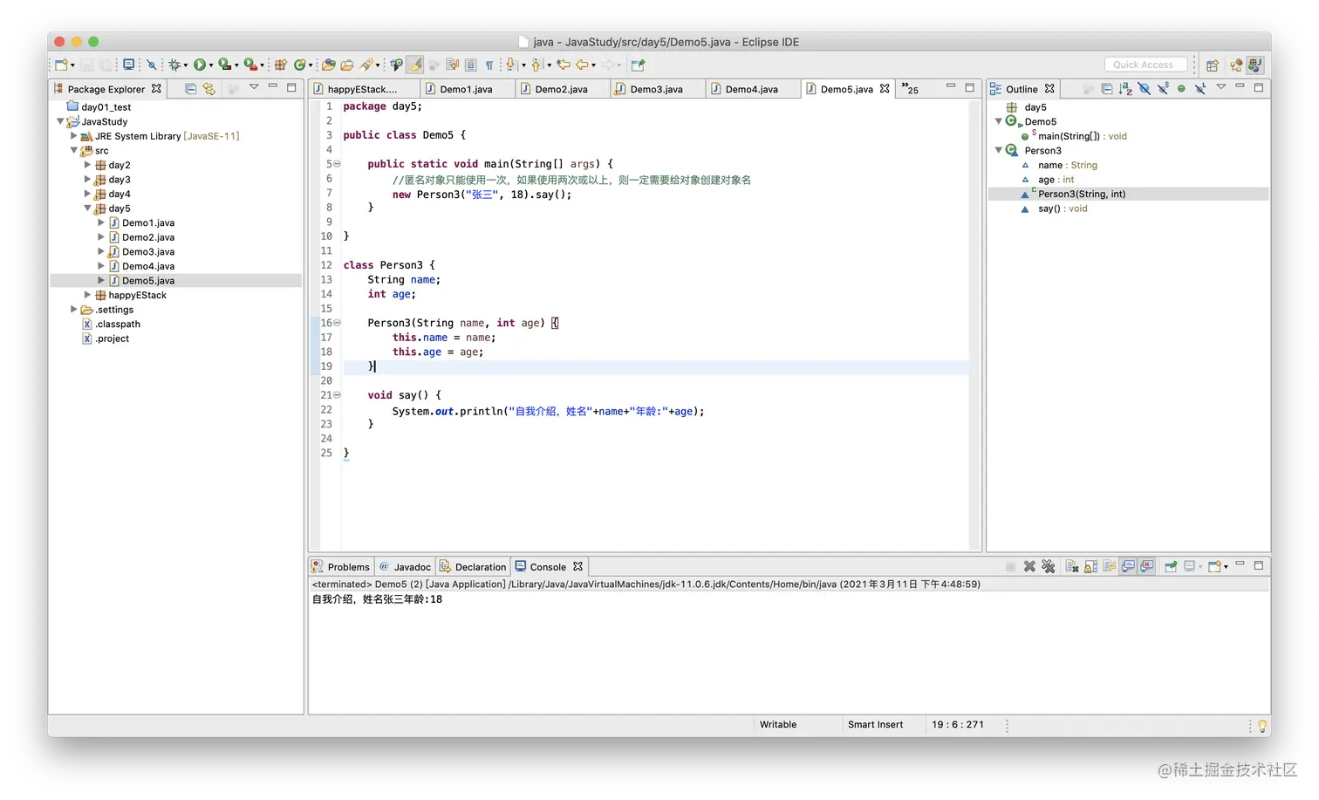This screenshot has width=1319, height=800.
Task: Click the Back navigation arrow in toolbar
Action: pos(583,65)
